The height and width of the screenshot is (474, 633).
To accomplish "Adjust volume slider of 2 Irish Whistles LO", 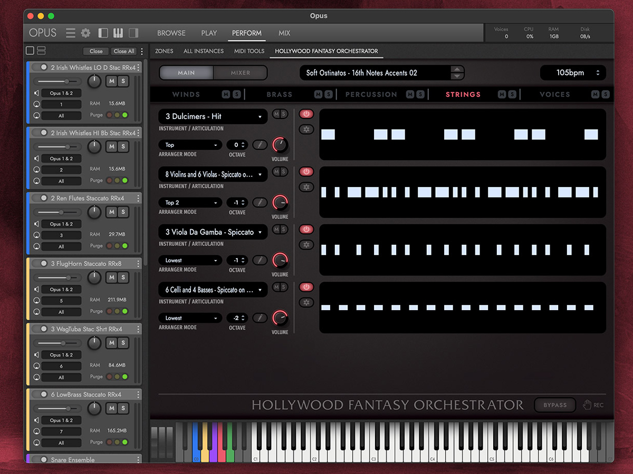I will (x=57, y=81).
